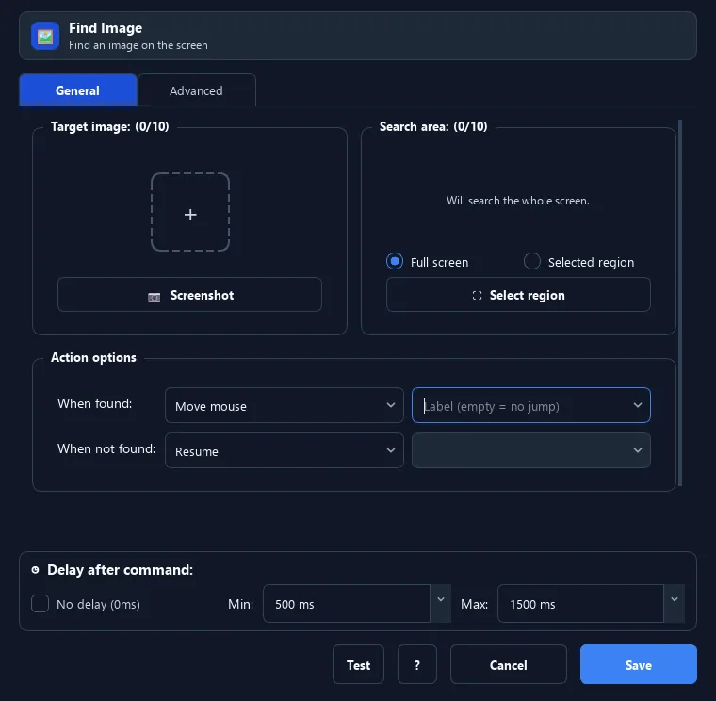Viewport: 716px width, 701px height.
Task: Click the 'Delay after command:' heading
Action: [120, 570]
